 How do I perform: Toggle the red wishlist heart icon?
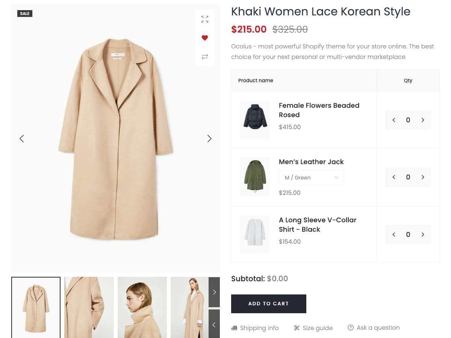[x=205, y=38]
